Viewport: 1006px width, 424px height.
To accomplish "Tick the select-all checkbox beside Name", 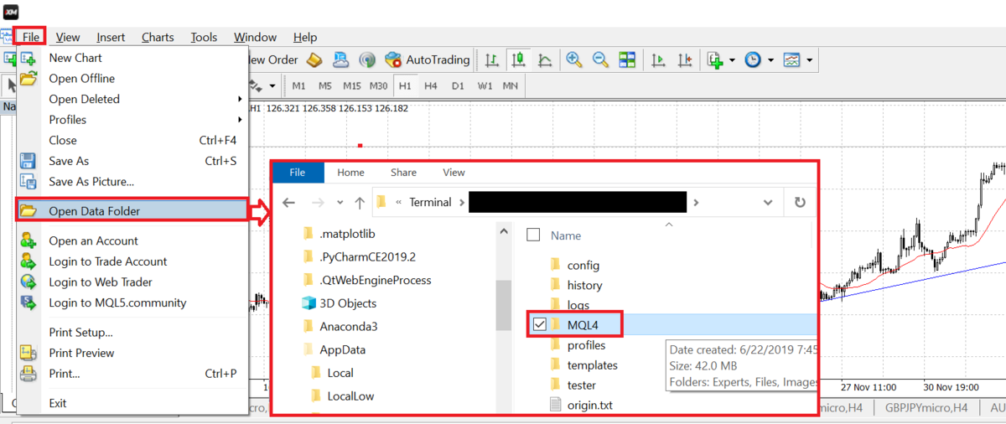I will coord(533,235).
